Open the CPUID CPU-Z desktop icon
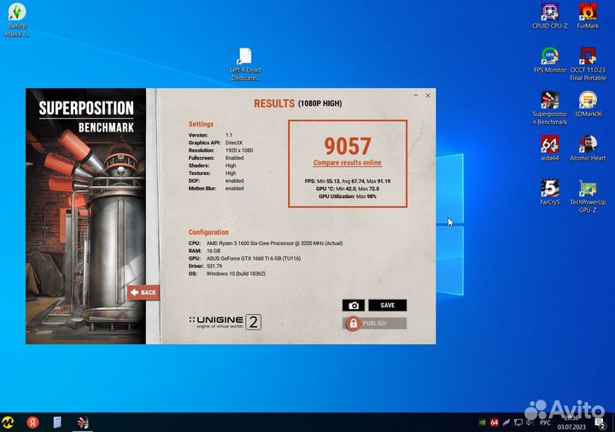Image resolution: width=615 pixels, height=432 pixels. pyautogui.click(x=550, y=16)
